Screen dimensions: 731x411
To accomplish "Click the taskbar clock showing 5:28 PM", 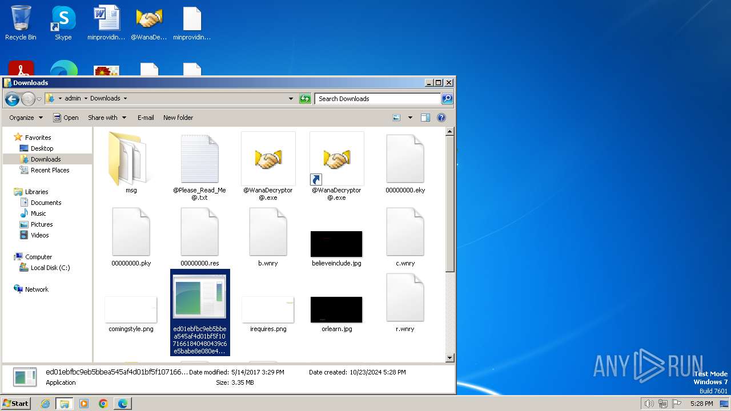I will pos(701,404).
